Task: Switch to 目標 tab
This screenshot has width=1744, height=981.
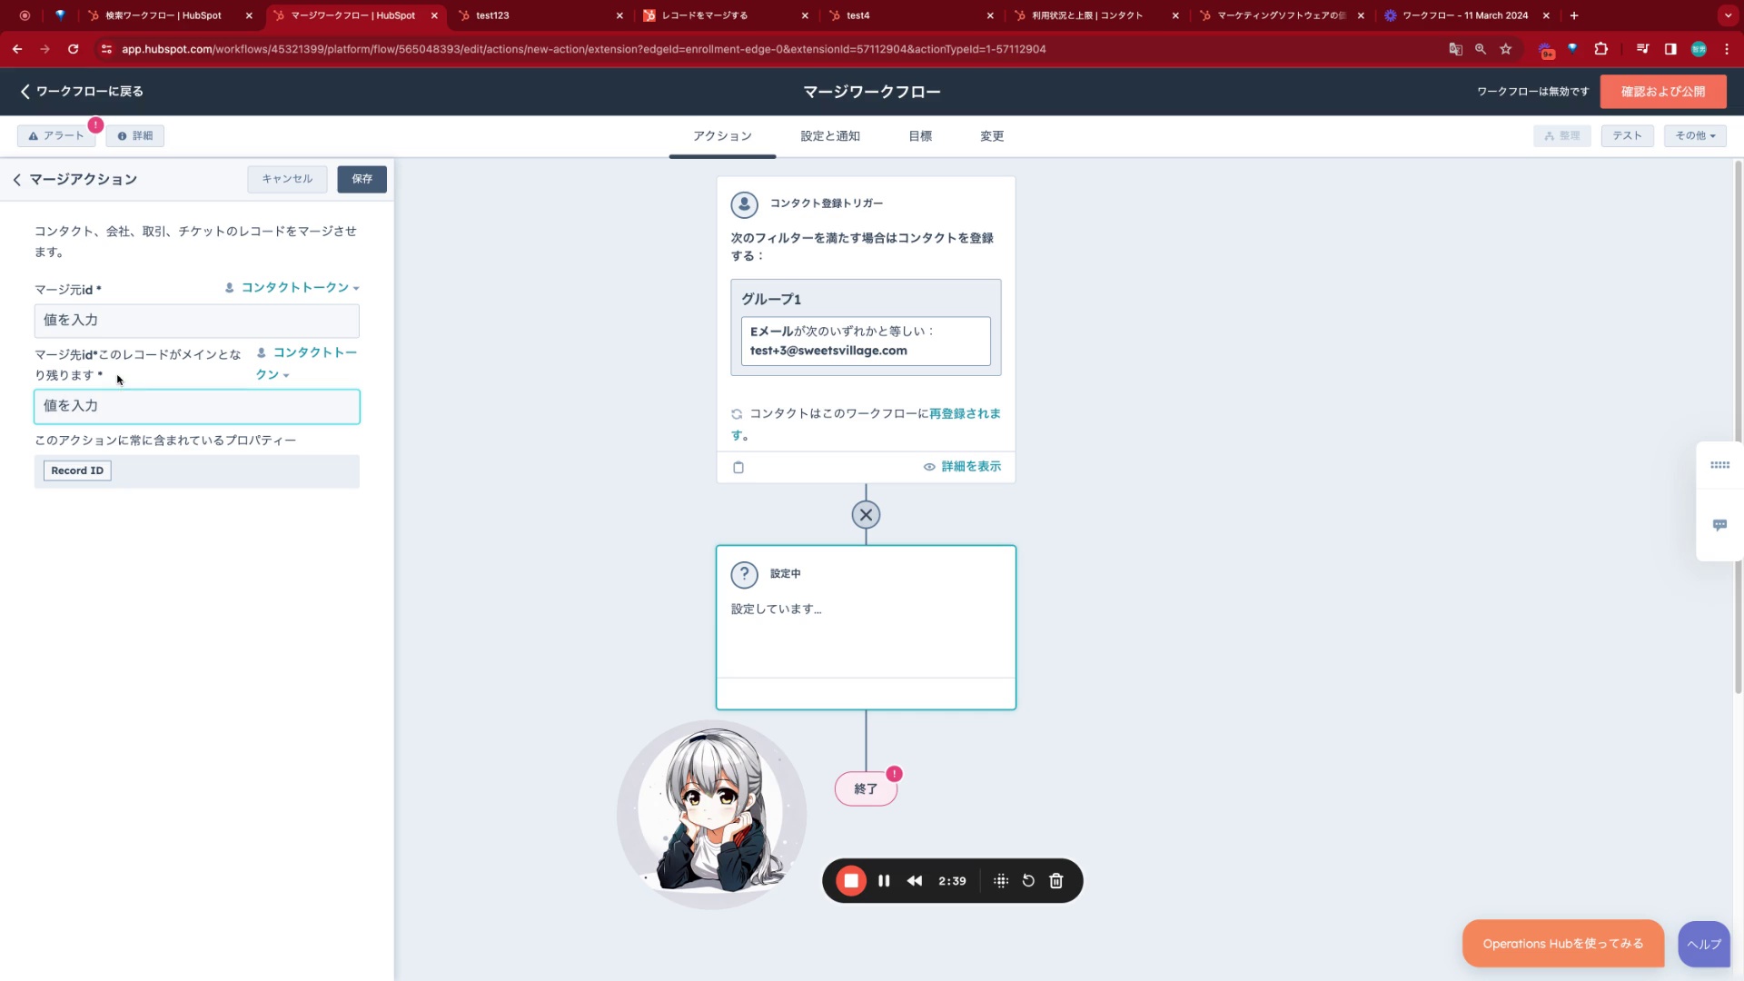Action: pyautogui.click(x=919, y=136)
